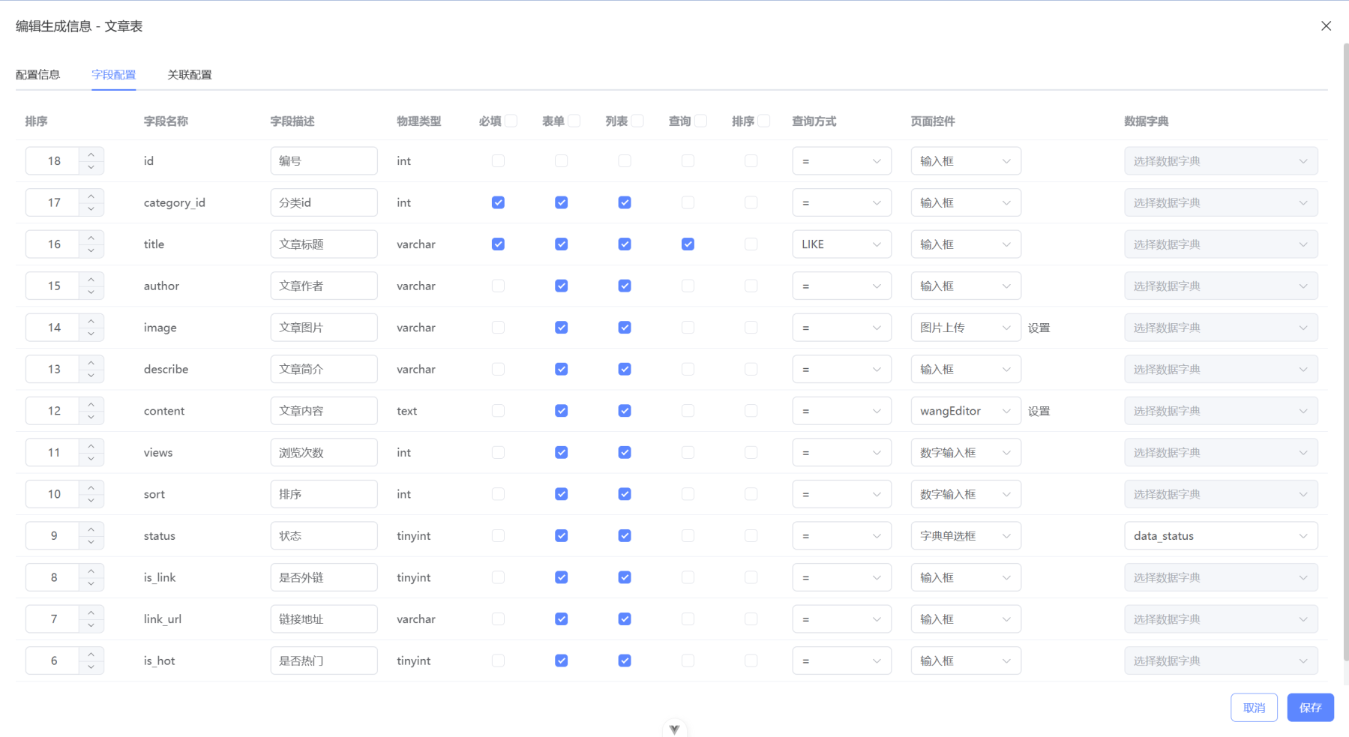Decrease sort order for is_hot row
This screenshot has width=1349, height=737.
(91, 667)
